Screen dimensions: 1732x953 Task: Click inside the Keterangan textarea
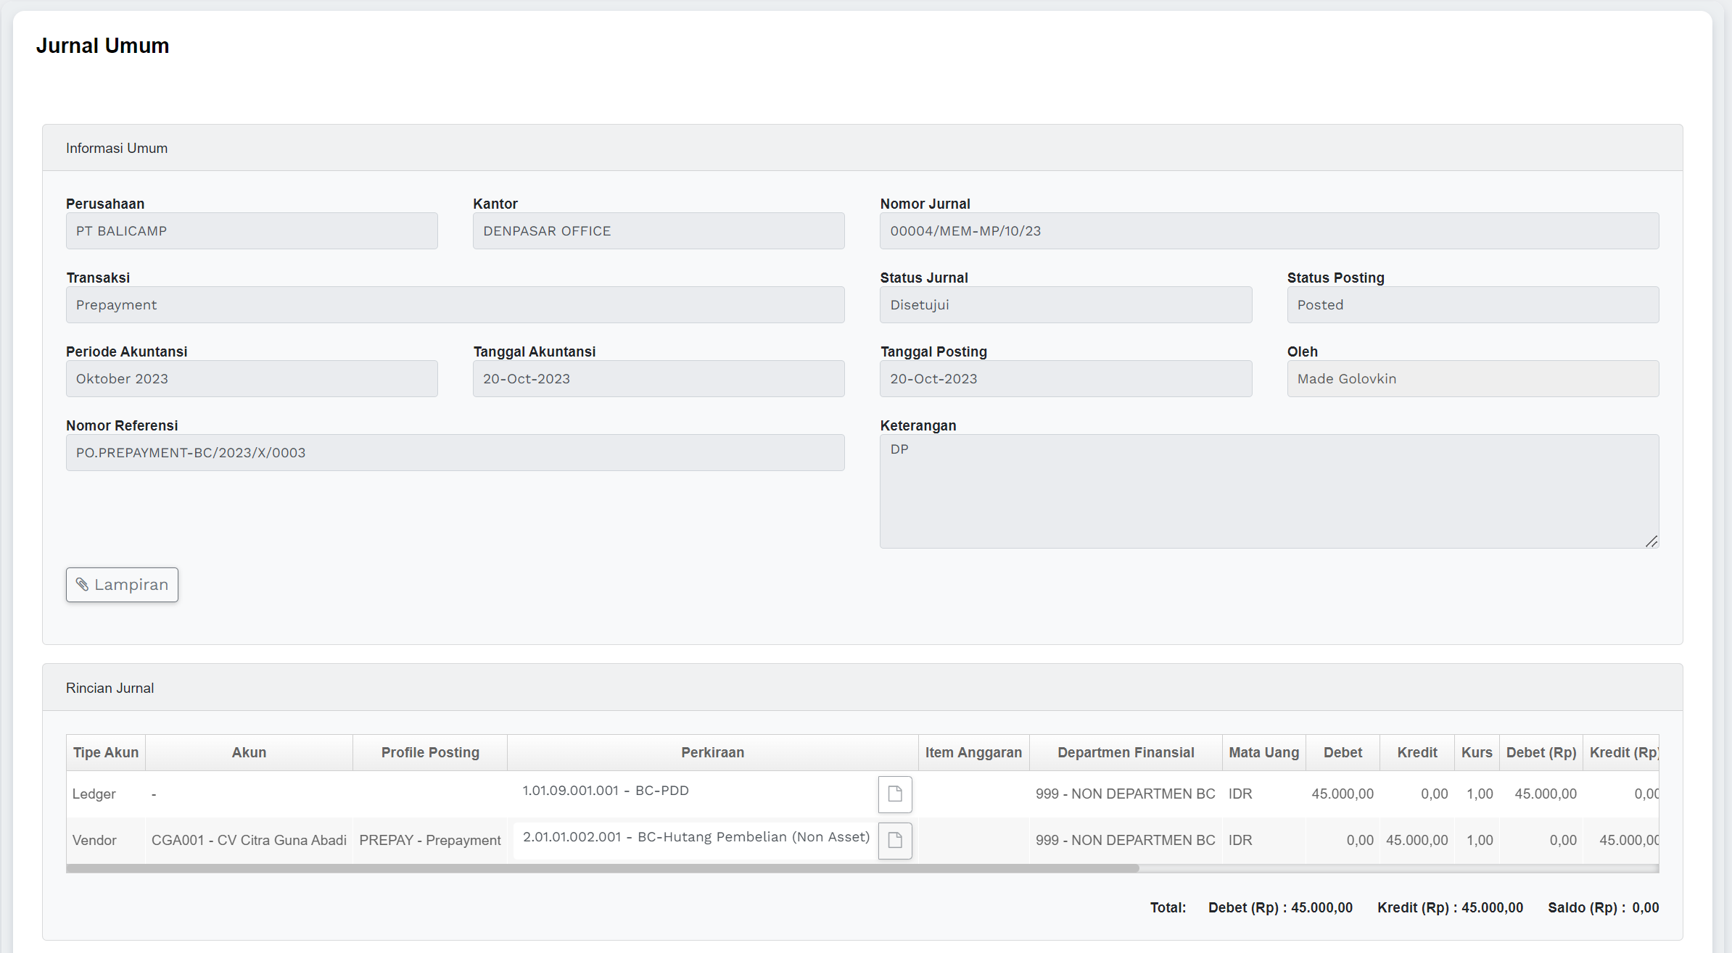pyautogui.click(x=1269, y=491)
